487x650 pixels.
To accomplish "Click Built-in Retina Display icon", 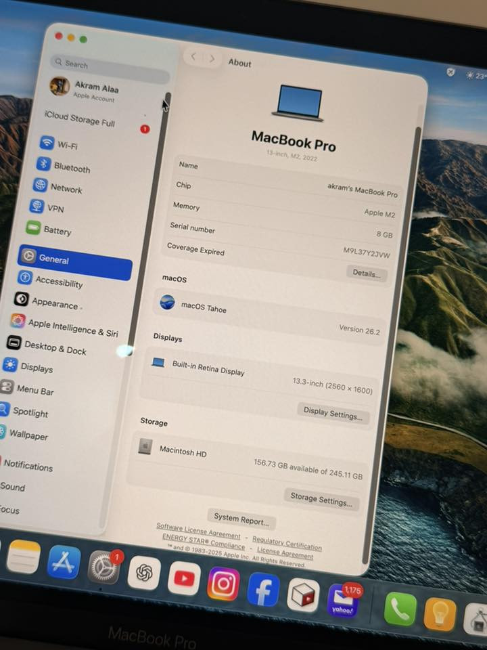I will pos(158,362).
